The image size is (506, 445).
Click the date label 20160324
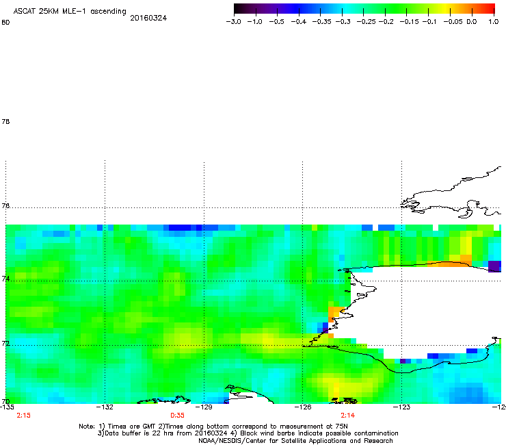click(x=148, y=18)
